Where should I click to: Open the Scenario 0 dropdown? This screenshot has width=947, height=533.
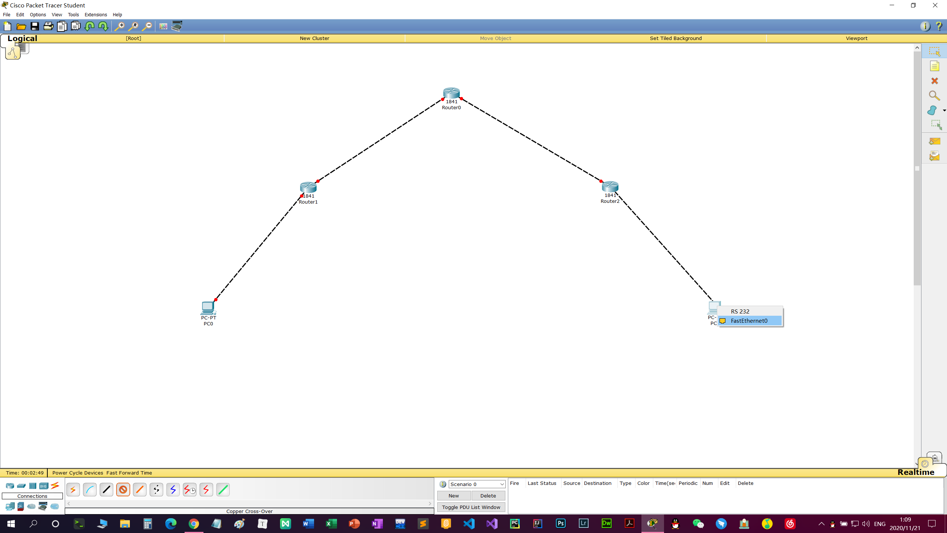coord(477,484)
